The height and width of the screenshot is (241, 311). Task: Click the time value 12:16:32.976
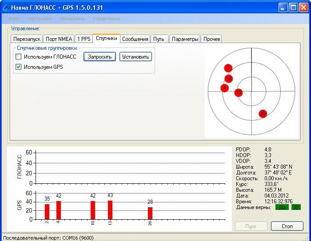tap(279, 201)
